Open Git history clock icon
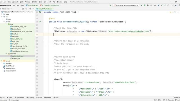Viewport: 180px width, 101px height. (168, 5)
